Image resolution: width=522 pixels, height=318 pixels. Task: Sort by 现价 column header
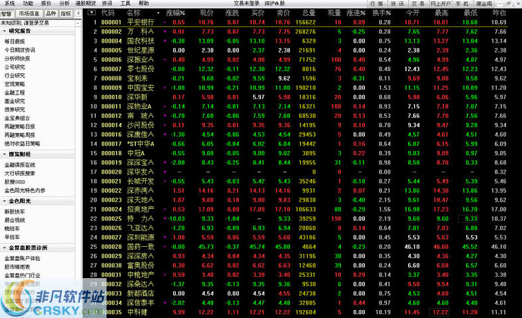(206, 13)
